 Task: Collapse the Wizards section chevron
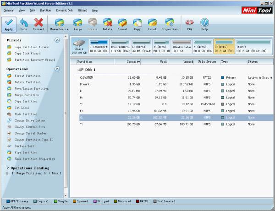pyautogui.click(x=57, y=40)
